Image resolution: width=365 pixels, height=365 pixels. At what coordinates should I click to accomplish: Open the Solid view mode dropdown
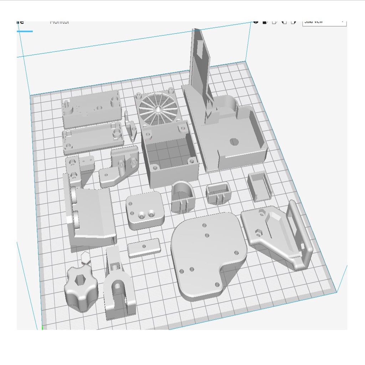(324, 23)
